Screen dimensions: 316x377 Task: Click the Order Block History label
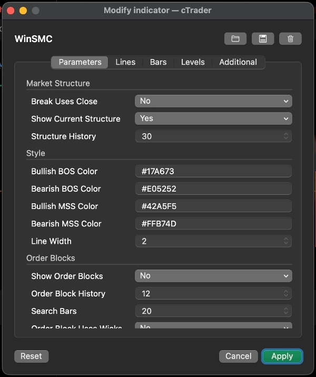(x=68, y=294)
